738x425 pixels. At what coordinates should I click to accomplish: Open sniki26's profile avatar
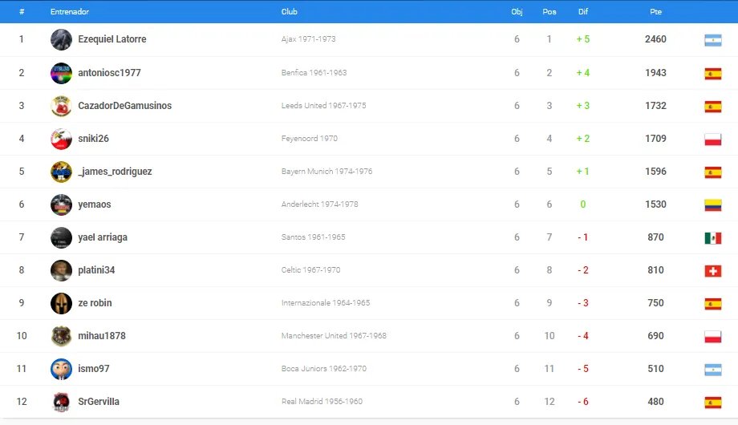[x=61, y=139]
